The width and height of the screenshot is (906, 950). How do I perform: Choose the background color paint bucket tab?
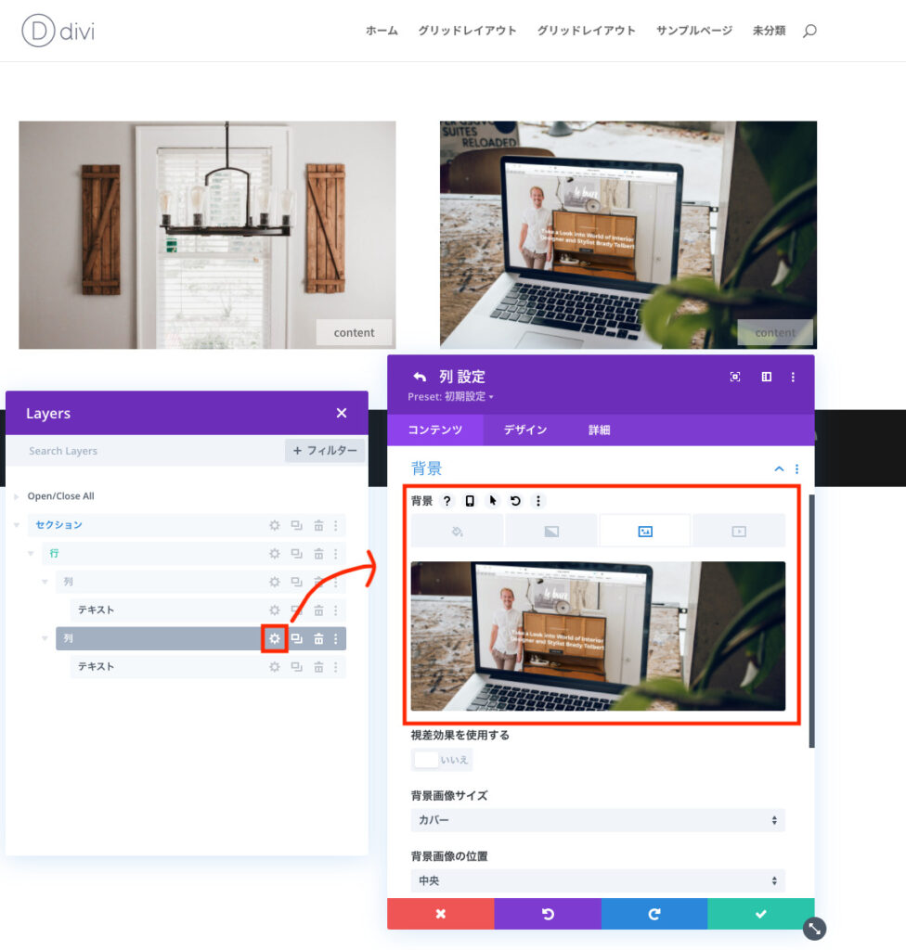(457, 532)
